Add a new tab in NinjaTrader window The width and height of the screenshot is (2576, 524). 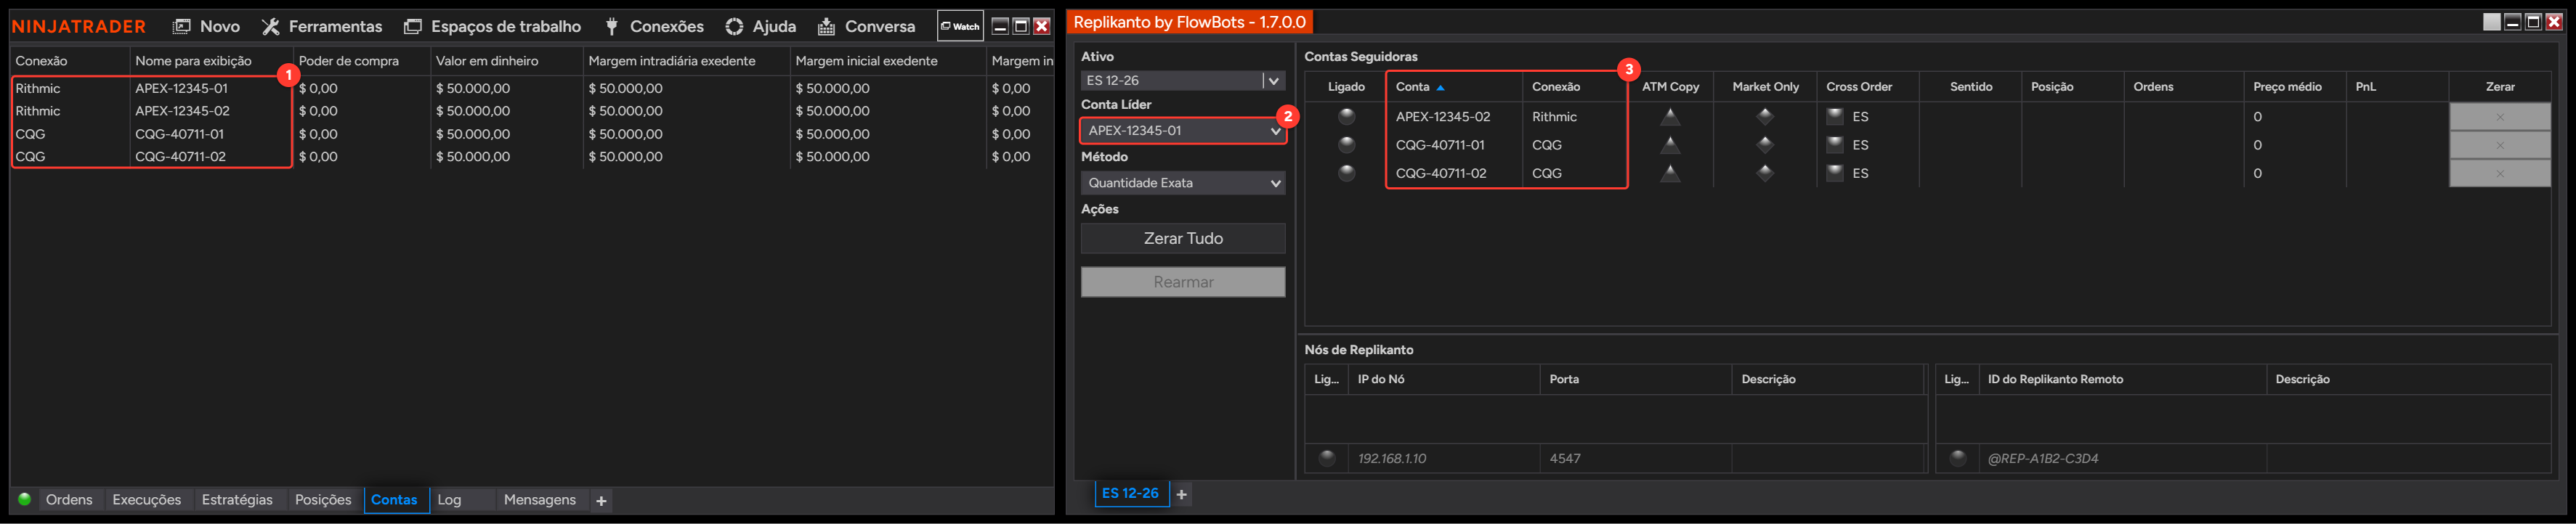601,500
